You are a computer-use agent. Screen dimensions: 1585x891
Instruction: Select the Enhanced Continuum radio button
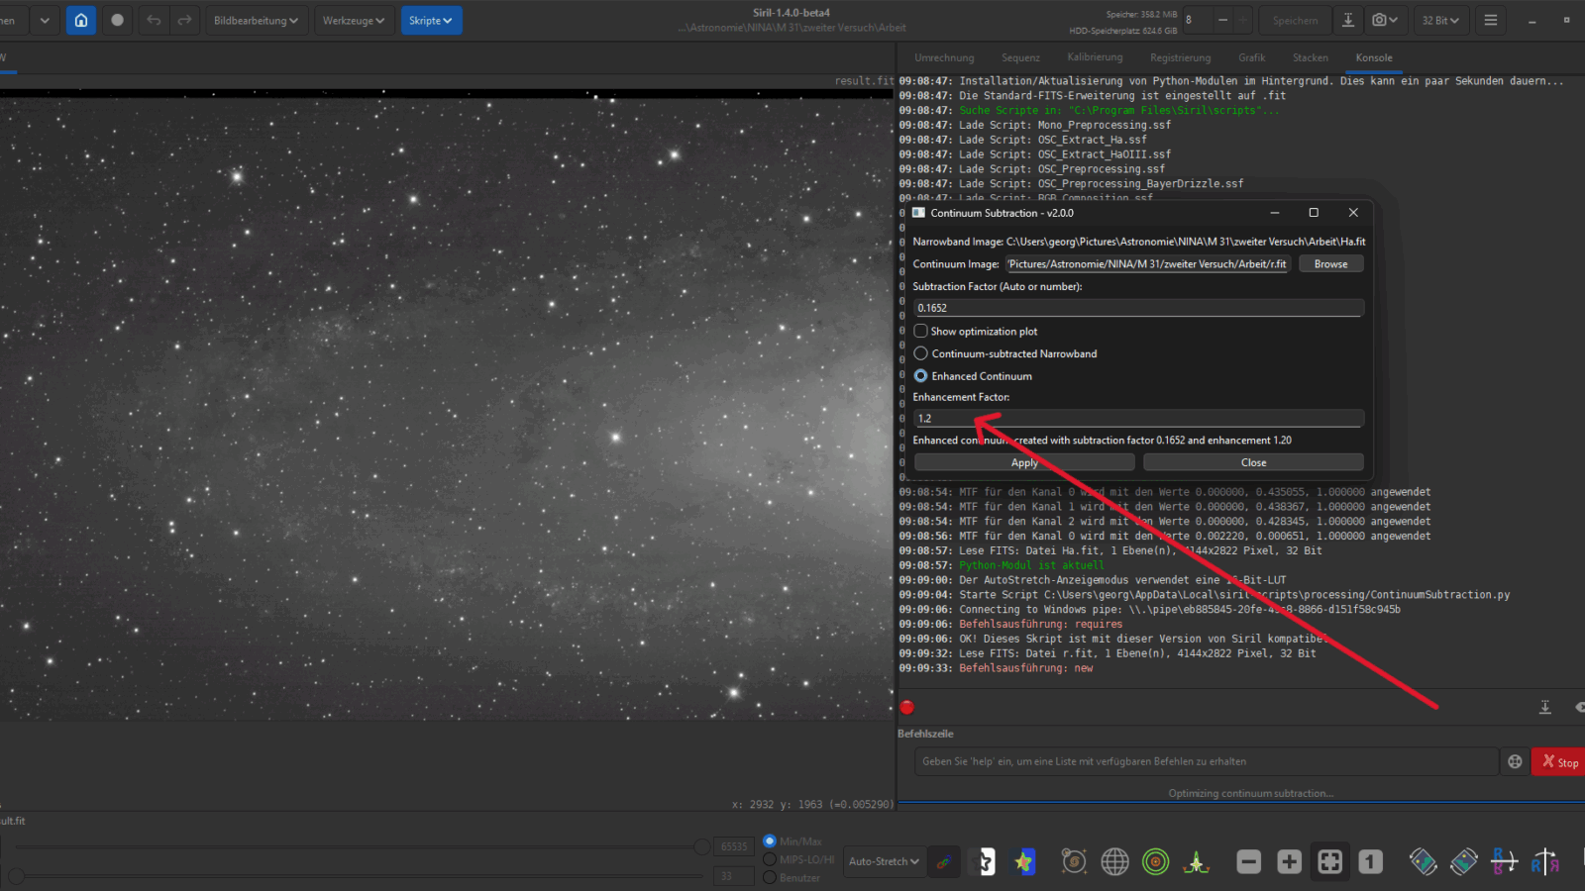[921, 376]
